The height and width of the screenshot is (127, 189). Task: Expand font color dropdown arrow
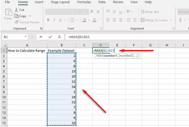click(x=99, y=20)
